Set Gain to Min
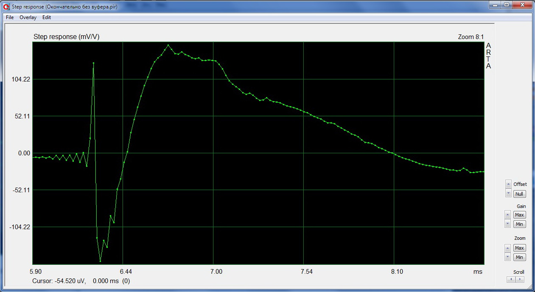 [x=519, y=224]
